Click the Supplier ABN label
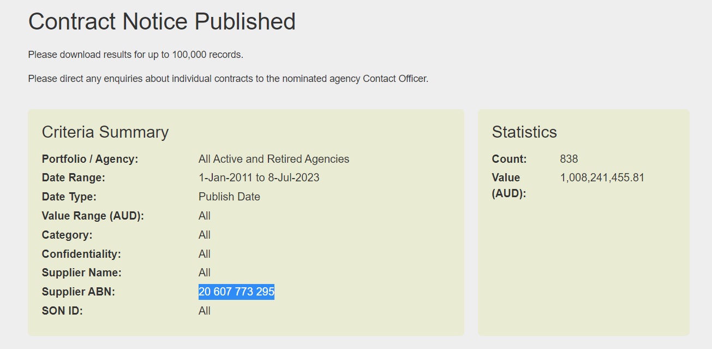Screen dimensions: 712x349 pyautogui.click(x=78, y=292)
